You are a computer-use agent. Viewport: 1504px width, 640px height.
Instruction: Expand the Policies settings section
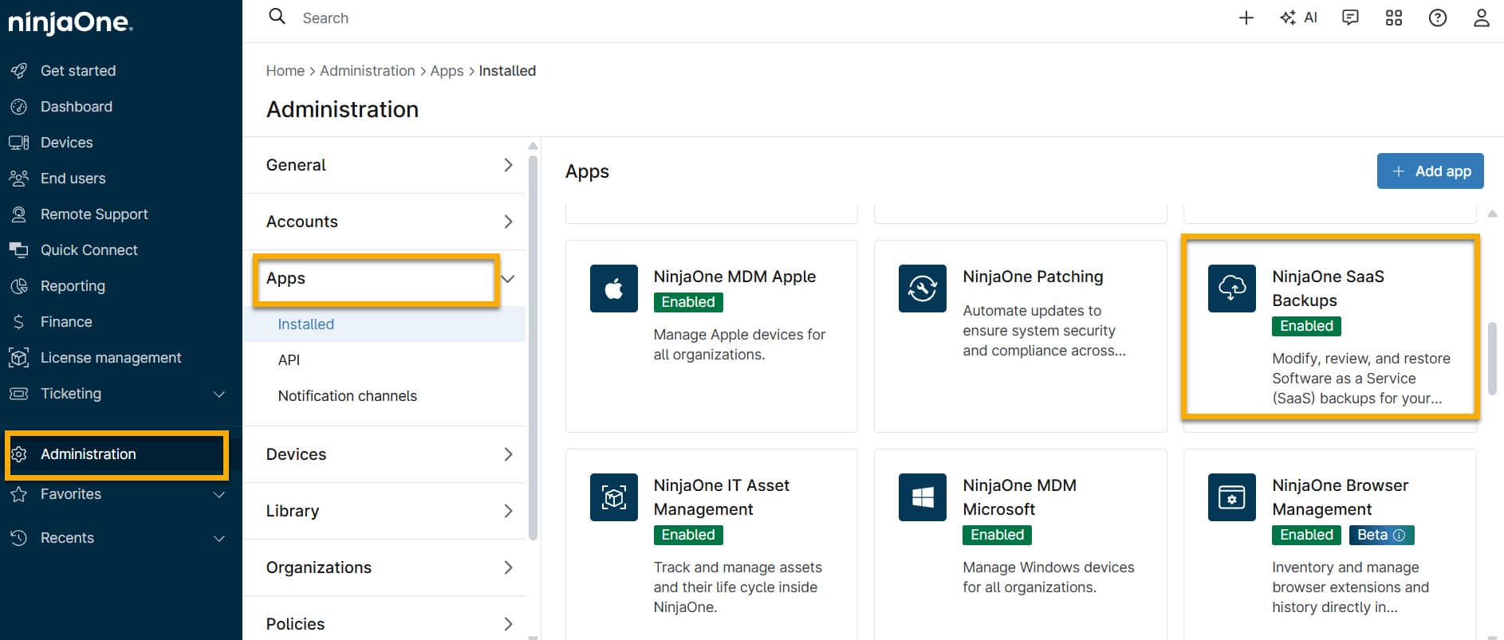coord(384,624)
